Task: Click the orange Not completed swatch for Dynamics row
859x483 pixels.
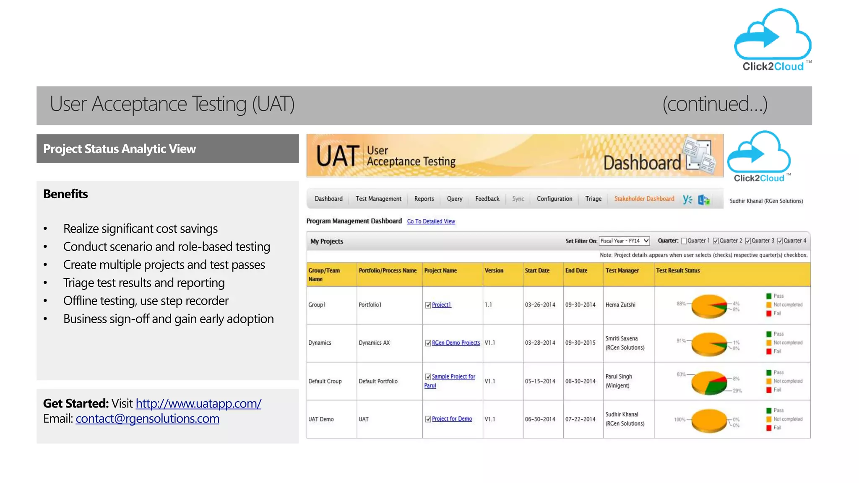Action: click(x=769, y=343)
